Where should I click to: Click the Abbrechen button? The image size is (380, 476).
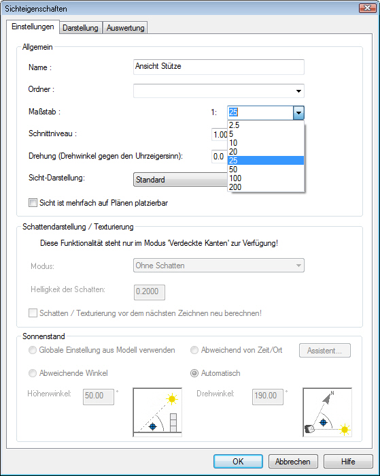(x=293, y=462)
